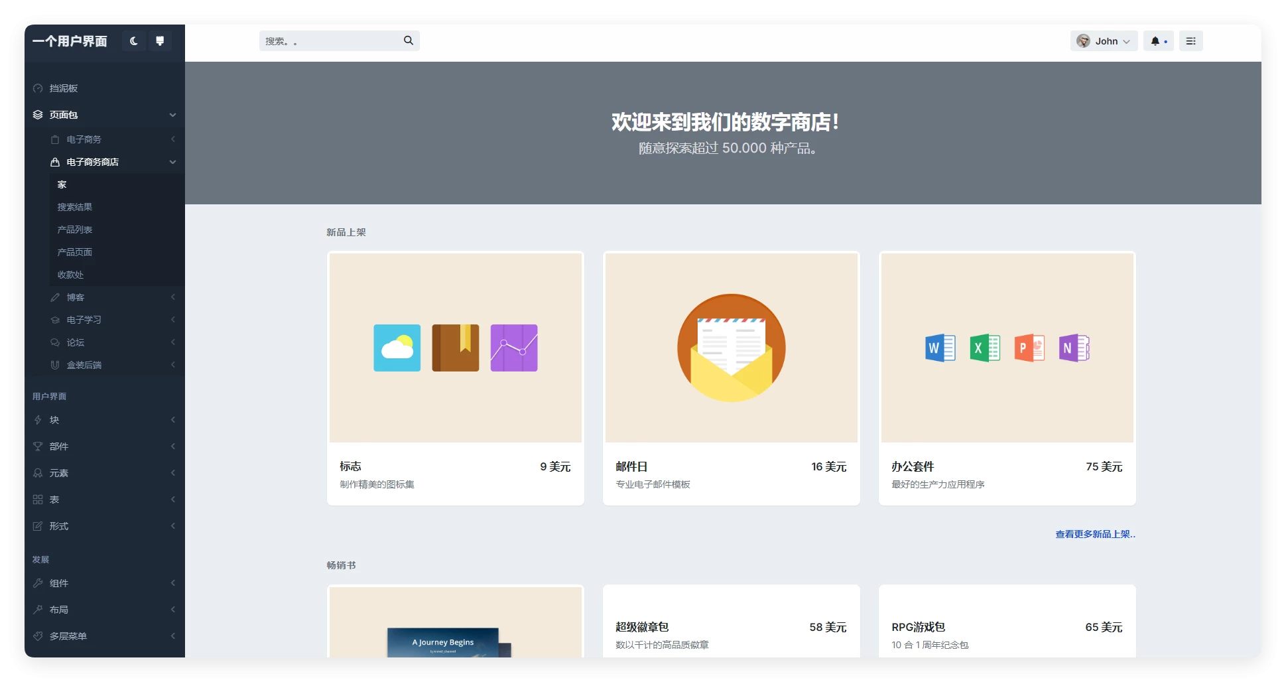1286x682 pixels.
Task: Expand the 电子商务 submenu
Action: [x=84, y=139]
